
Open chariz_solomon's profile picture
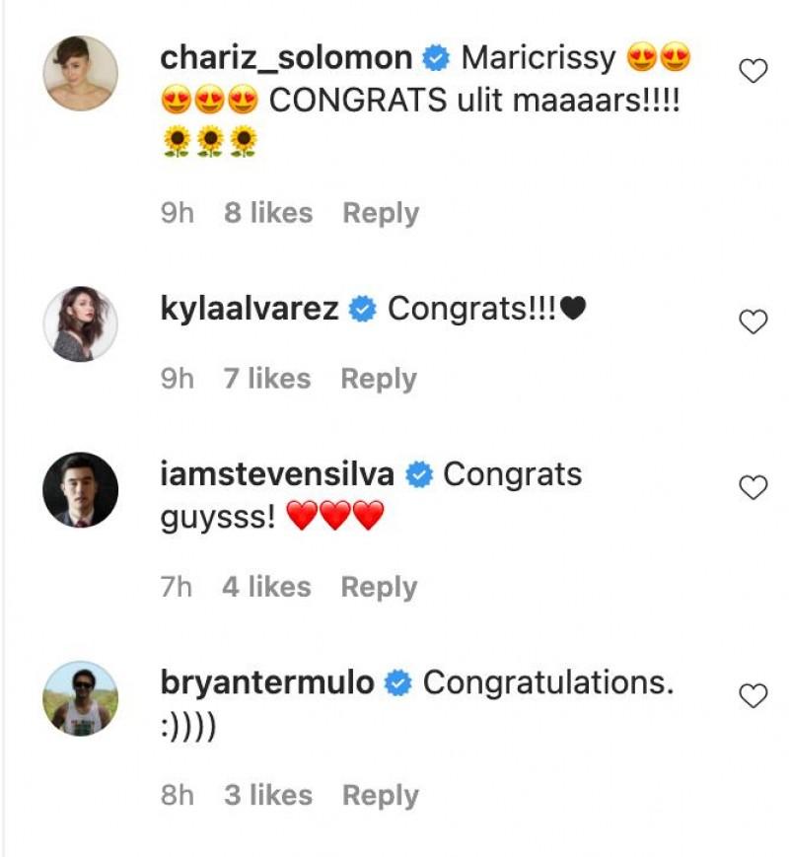pos(81,73)
